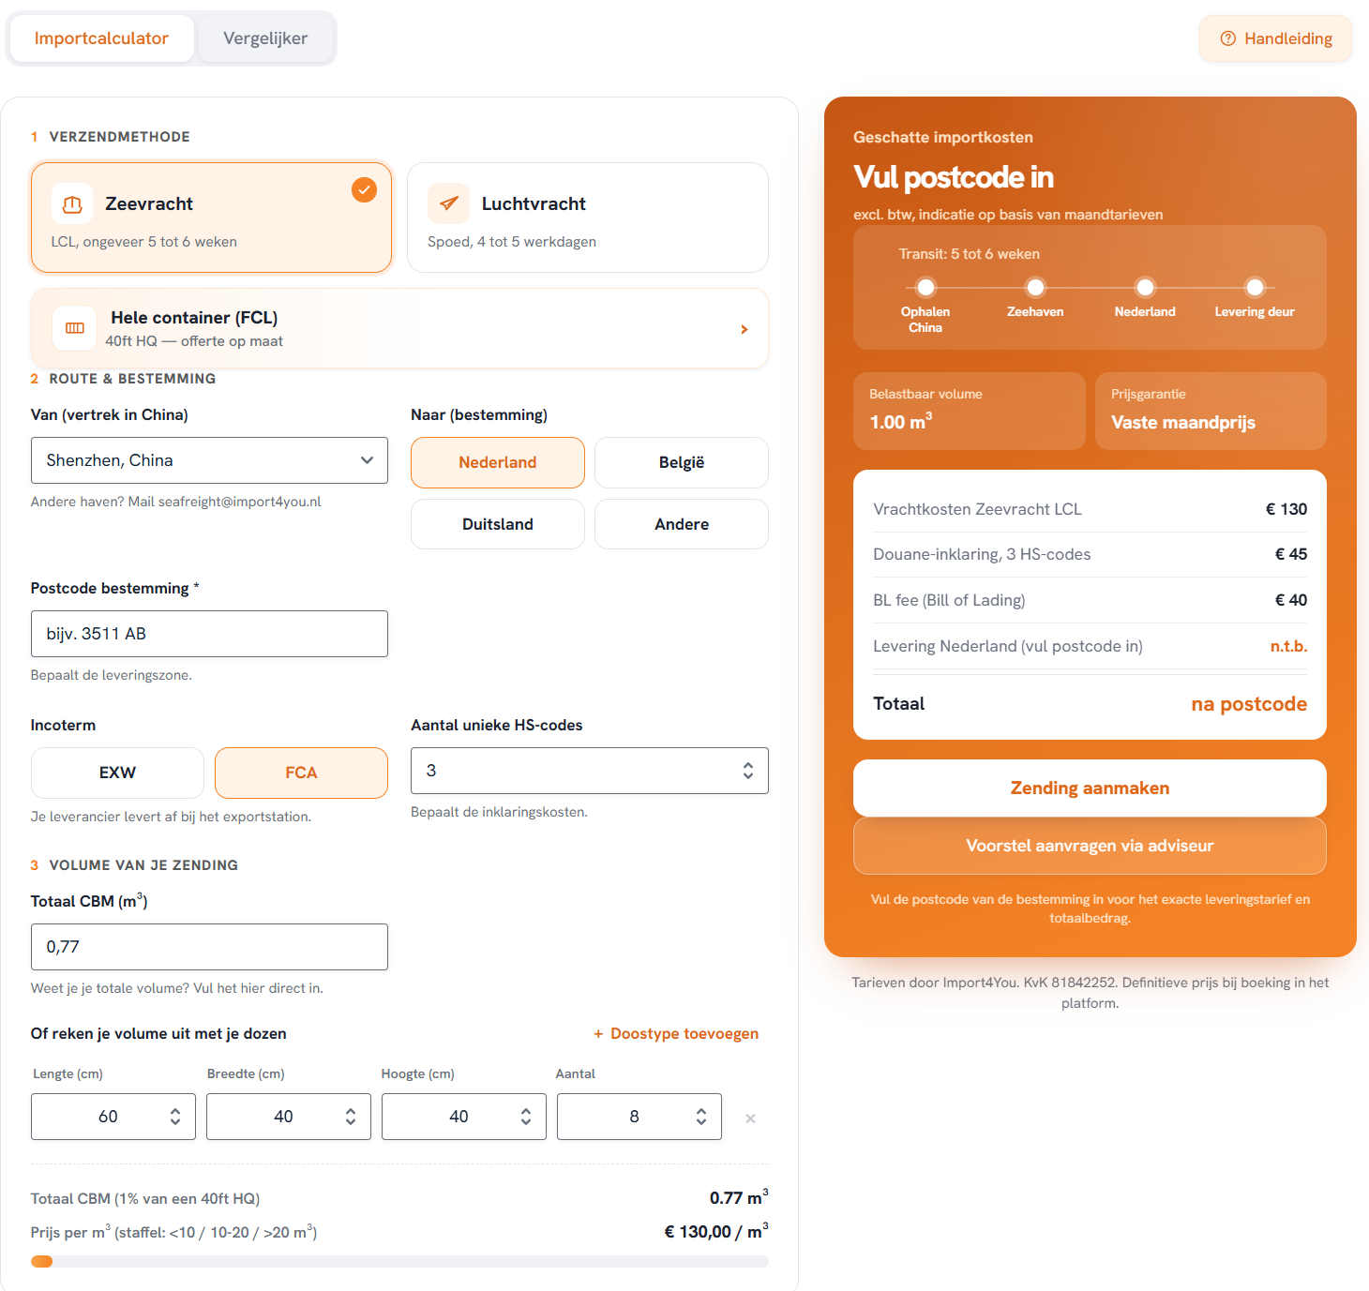The image size is (1369, 1291).
Task: Click 'Transit: 5 tot 6 weken' label
Action: point(969,254)
